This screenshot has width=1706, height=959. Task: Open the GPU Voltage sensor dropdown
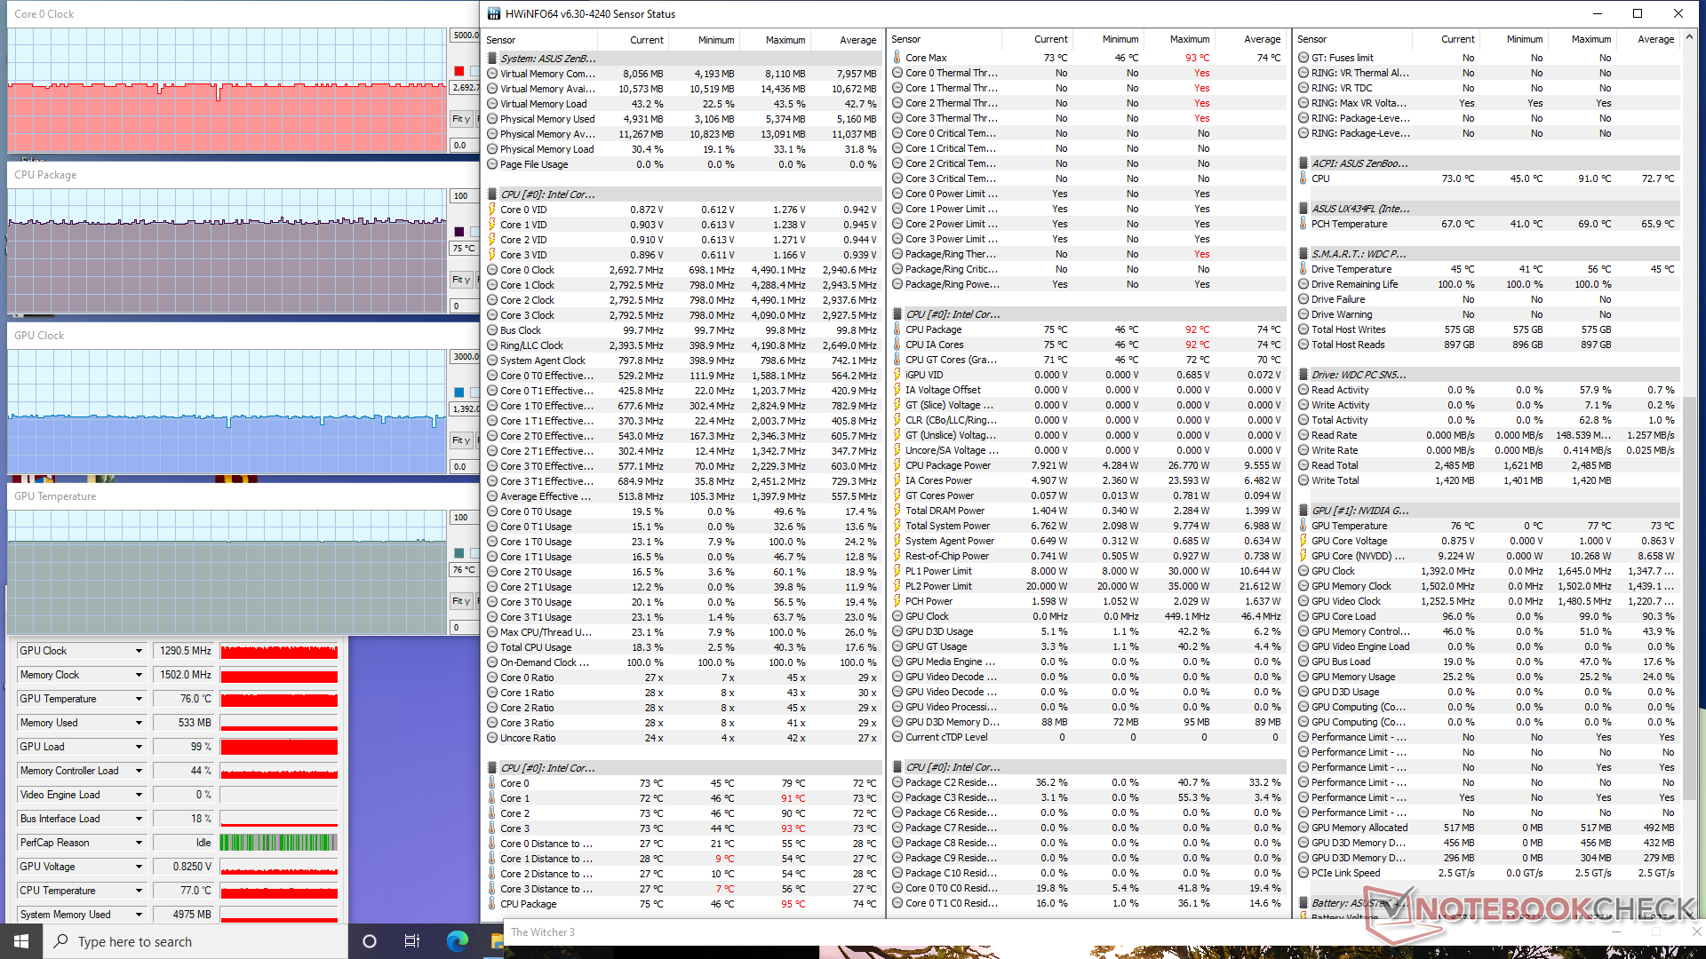point(139,867)
